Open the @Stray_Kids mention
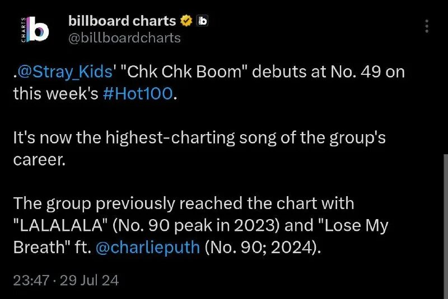Image resolution: width=448 pixels, height=299 pixels. click(64, 72)
